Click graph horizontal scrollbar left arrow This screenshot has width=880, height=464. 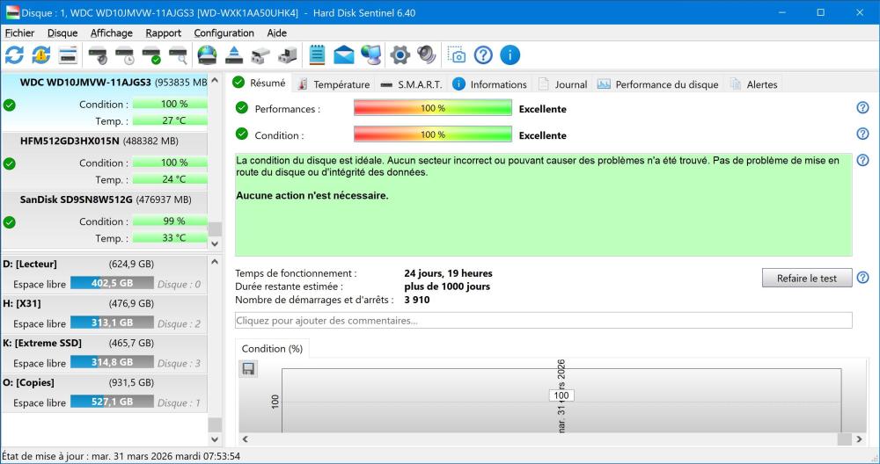(246, 439)
